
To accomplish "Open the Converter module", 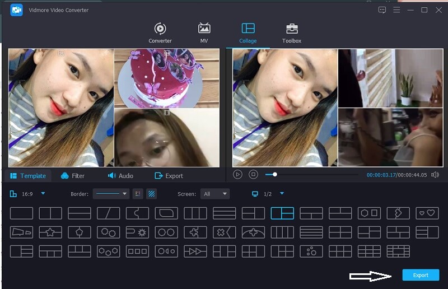I will 160,33.
